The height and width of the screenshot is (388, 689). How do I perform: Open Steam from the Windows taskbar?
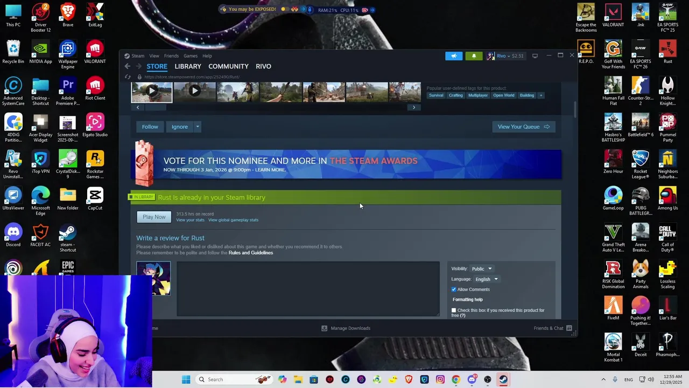click(503, 379)
